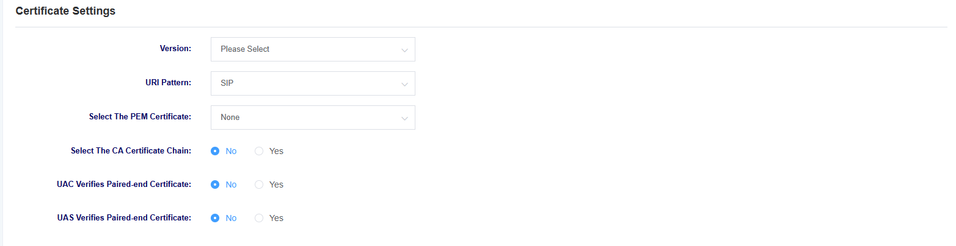Click the Version field label
This screenshot has height=246, width=956.
(x=176, y=48)
